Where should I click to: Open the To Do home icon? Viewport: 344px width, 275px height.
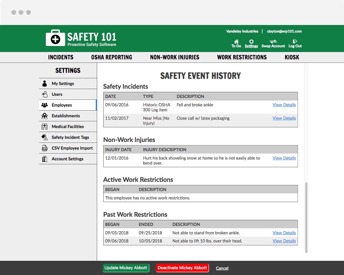coord(236,41)
